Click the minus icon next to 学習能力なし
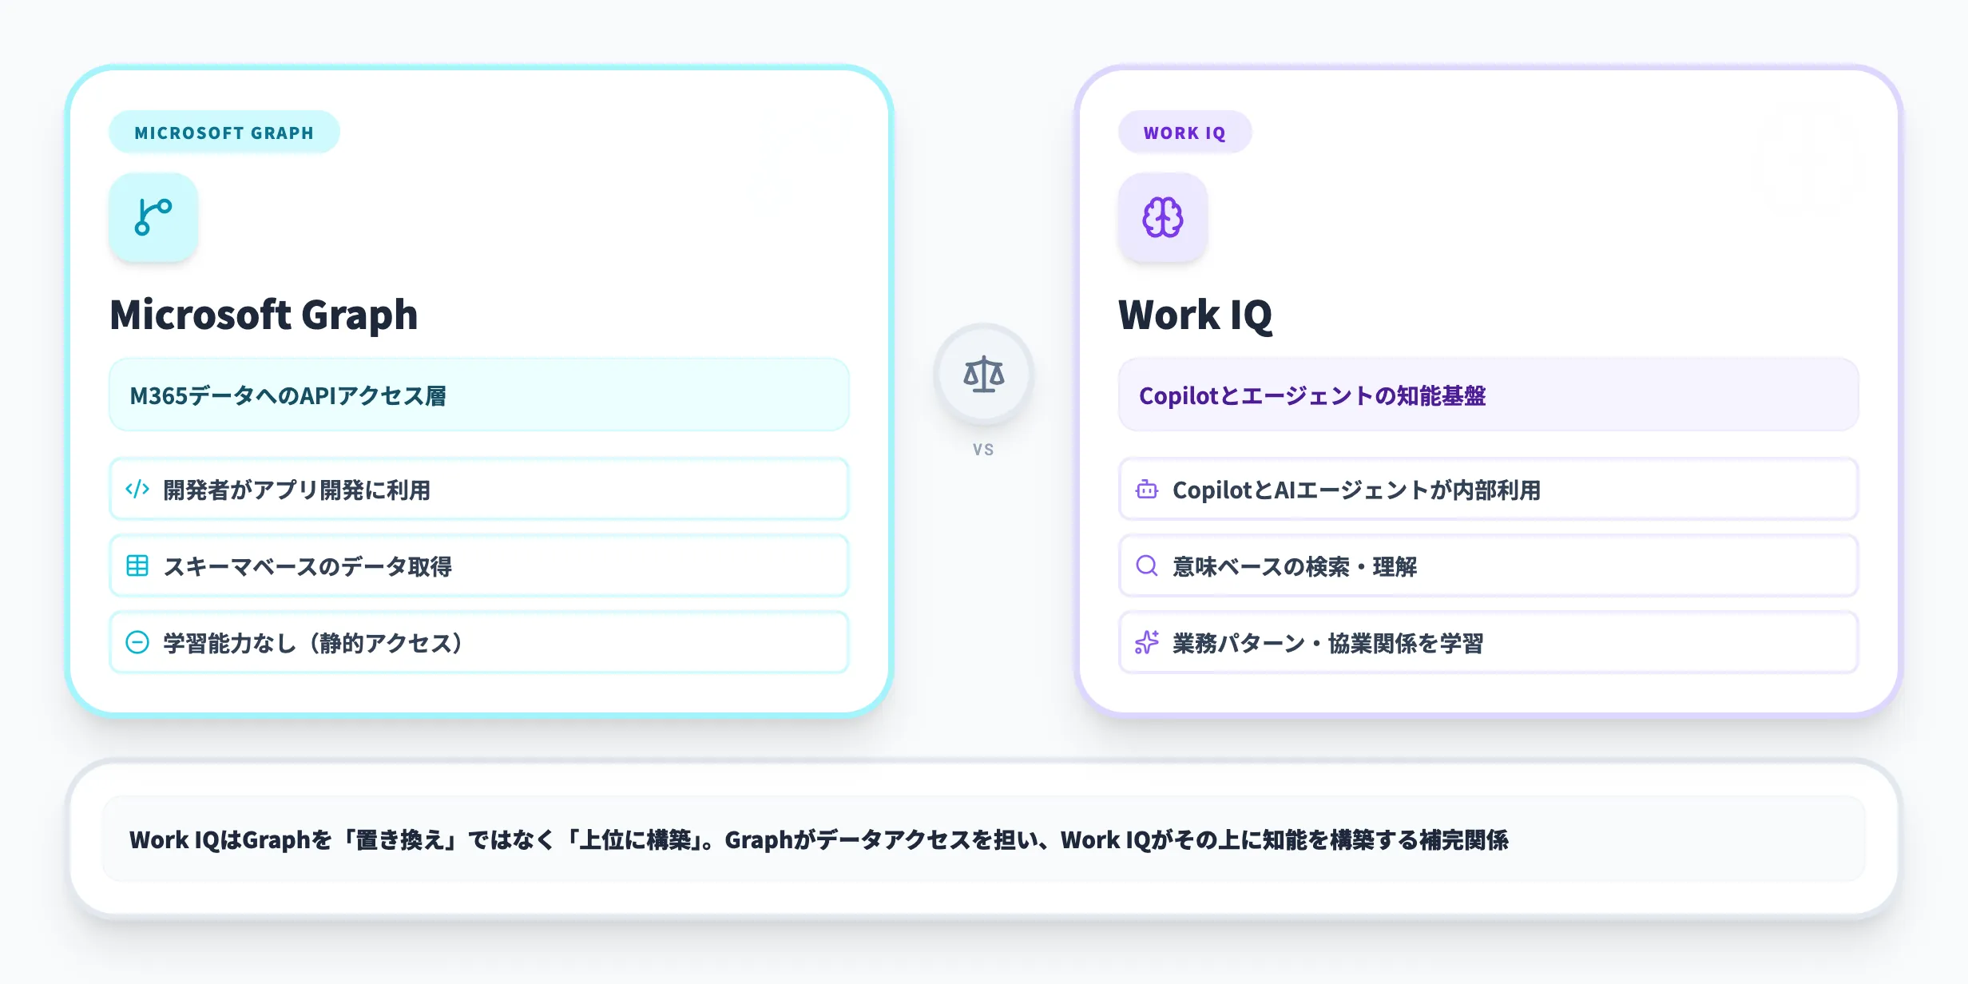 click(x=137, y=642)
